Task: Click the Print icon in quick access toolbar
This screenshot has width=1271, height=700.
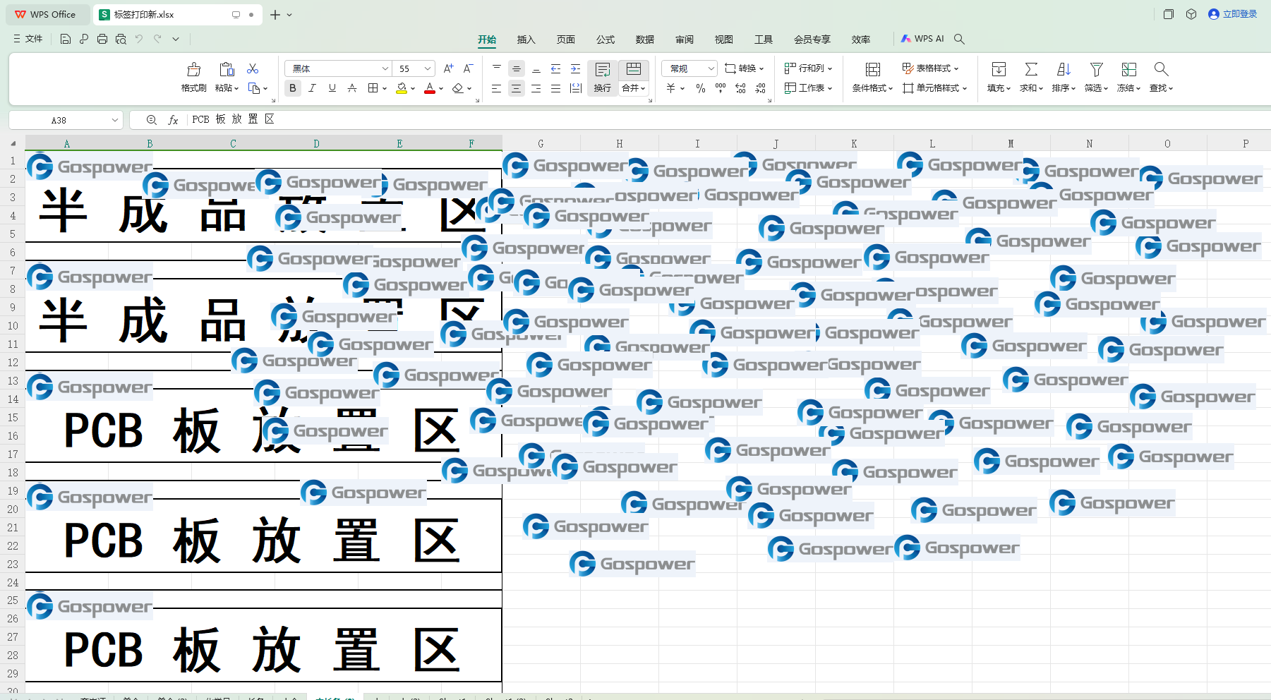Action: pos(102,40)
